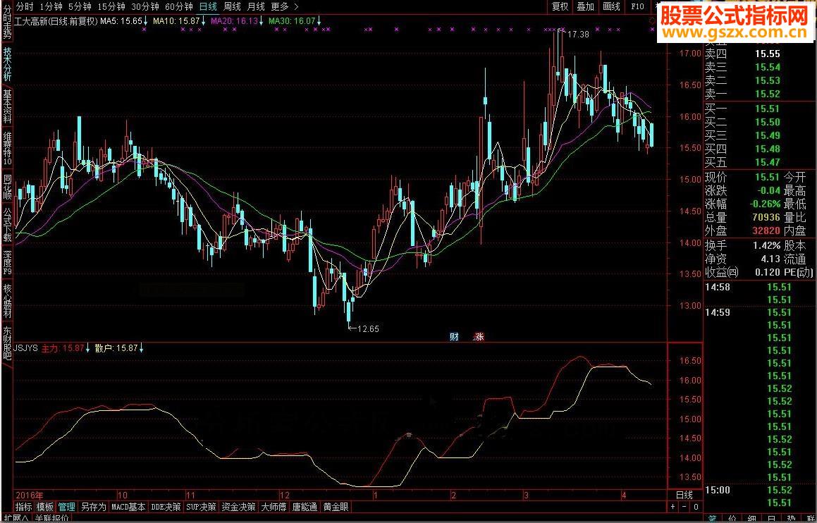Open the MA10 indicator arrow

tap(204, 21)
